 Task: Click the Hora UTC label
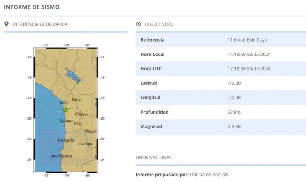(x=151, y=69)
